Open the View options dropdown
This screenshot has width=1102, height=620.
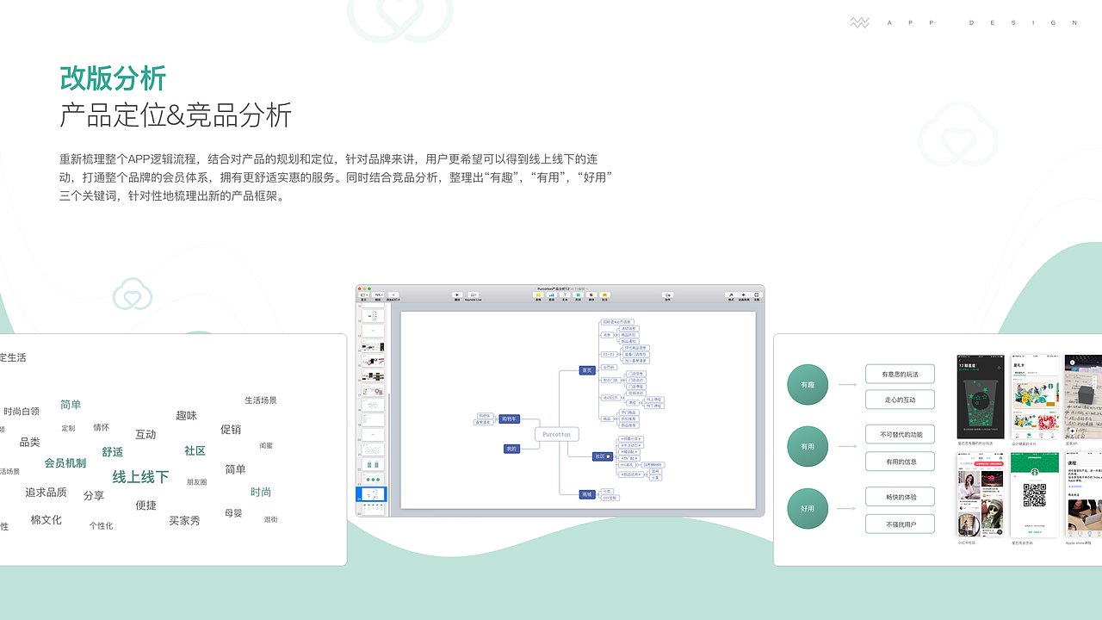pyautogui.click(x=363, y=295)
